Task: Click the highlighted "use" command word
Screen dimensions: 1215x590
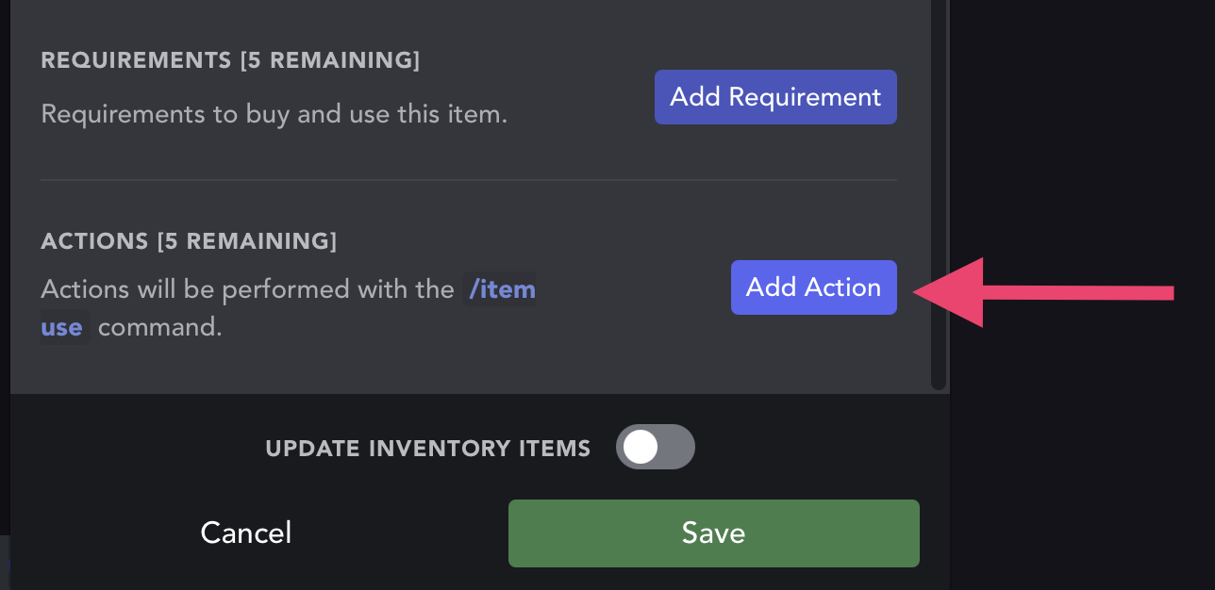Action: (63, 328)
